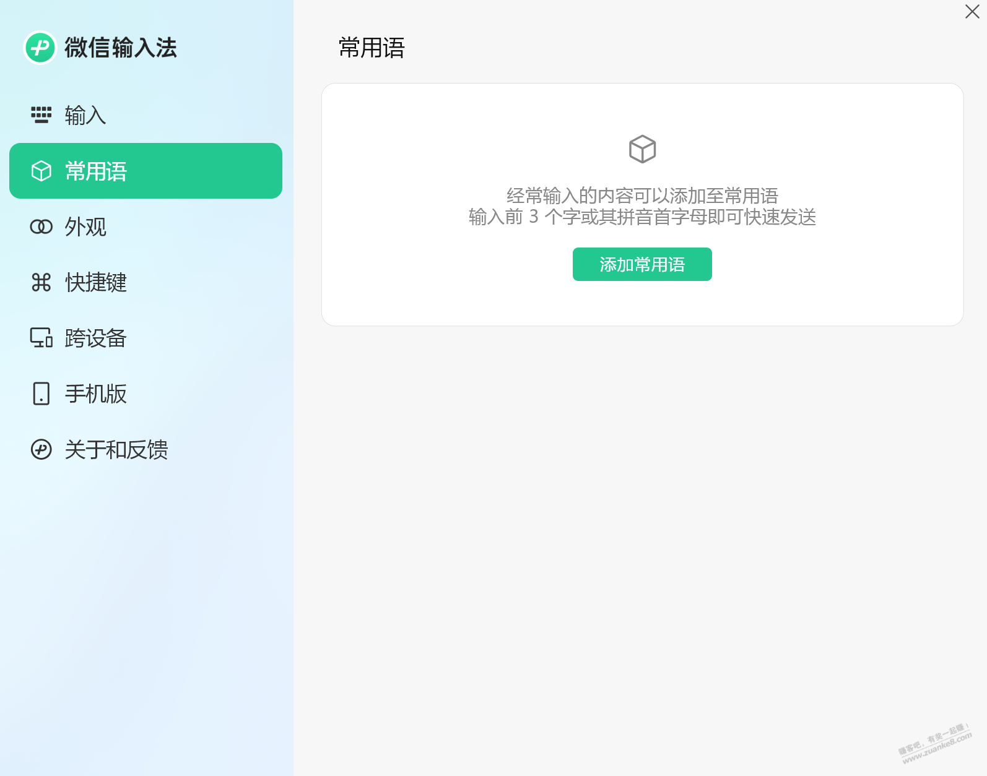Click the overlapping circles icon beside 外观

[x=41, y=226]
